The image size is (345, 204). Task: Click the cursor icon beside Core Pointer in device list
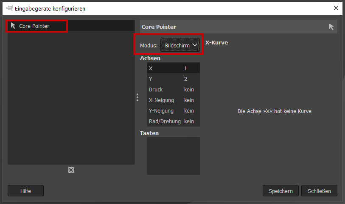tap(13, 26)
